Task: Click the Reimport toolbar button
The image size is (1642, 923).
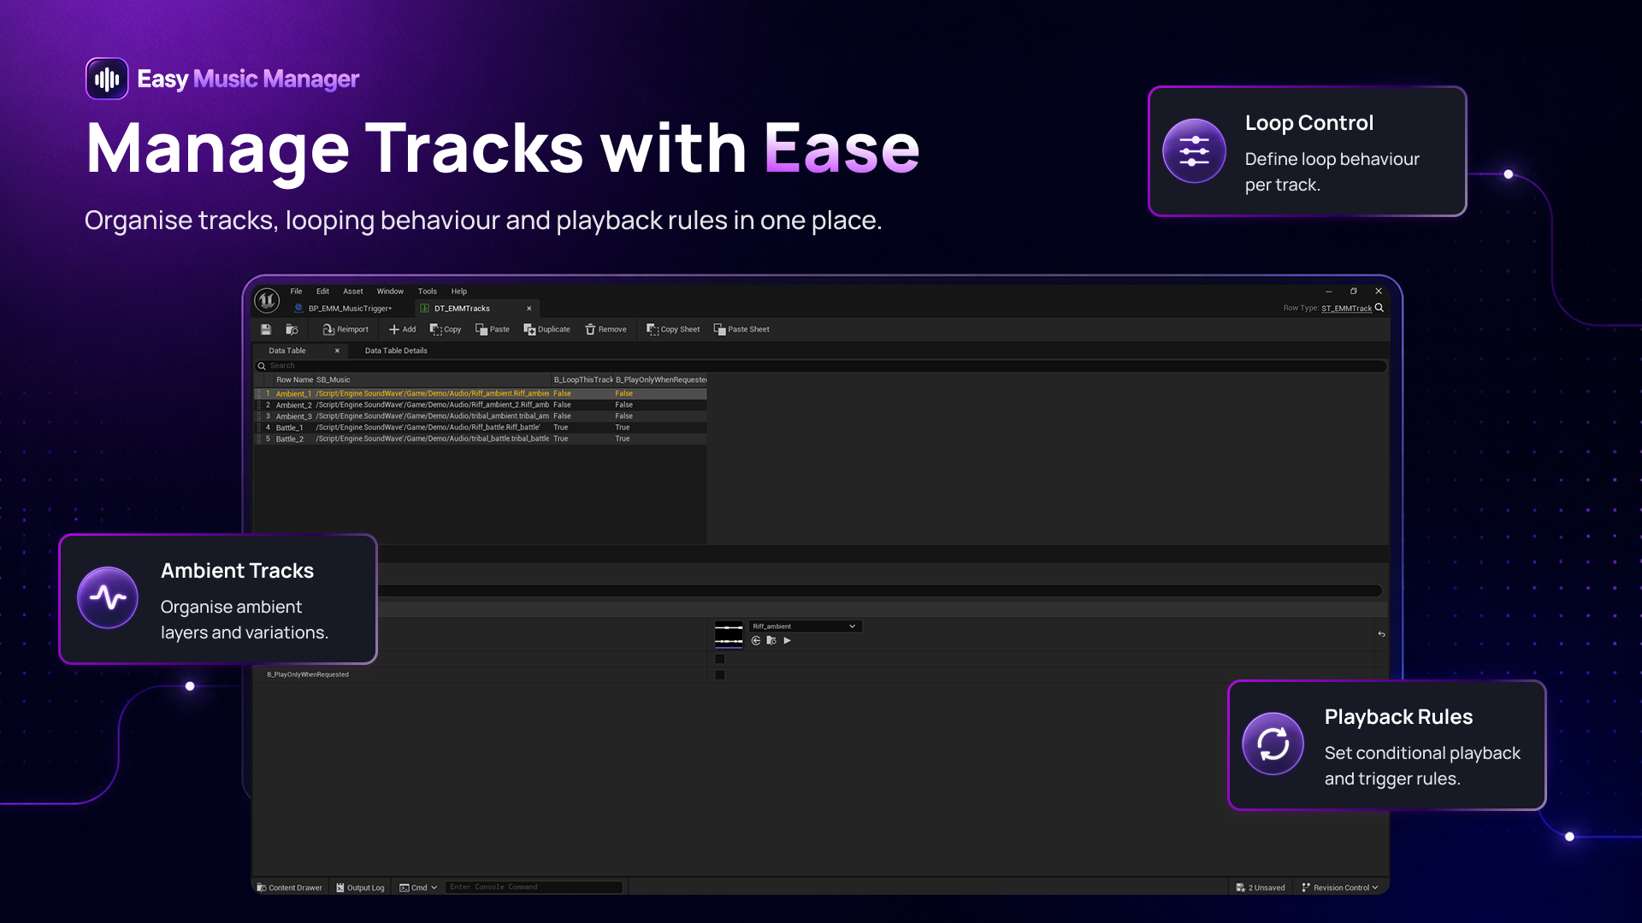Action: (345, 329)
